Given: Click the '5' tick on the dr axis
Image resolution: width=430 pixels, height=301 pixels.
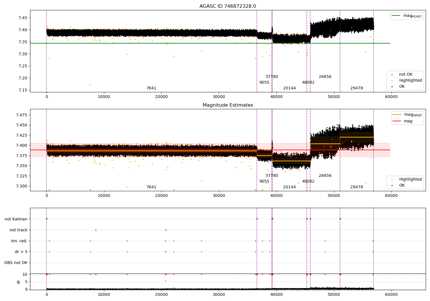Looking at the screenshot, I should (26, 282).
